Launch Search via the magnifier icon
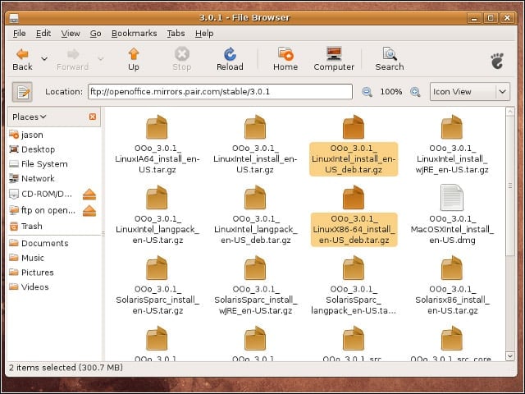This screenshot has height=394, width=525. [390, 59]
